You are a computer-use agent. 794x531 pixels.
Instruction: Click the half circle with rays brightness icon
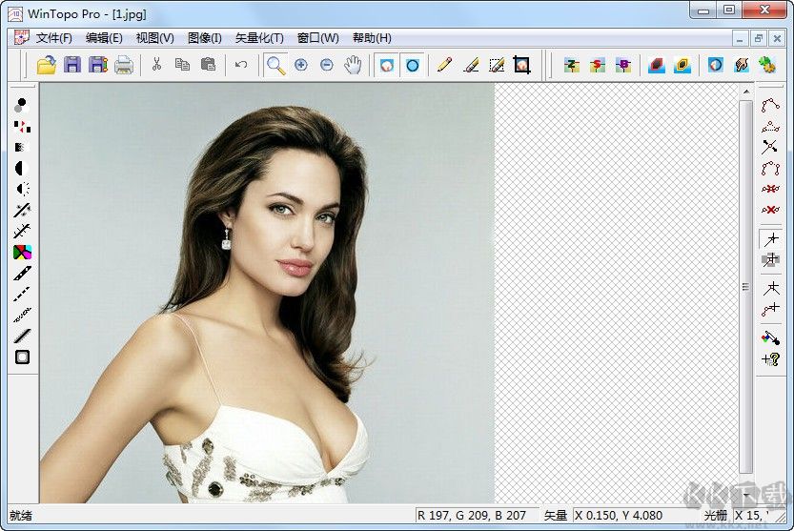[22, 189]
